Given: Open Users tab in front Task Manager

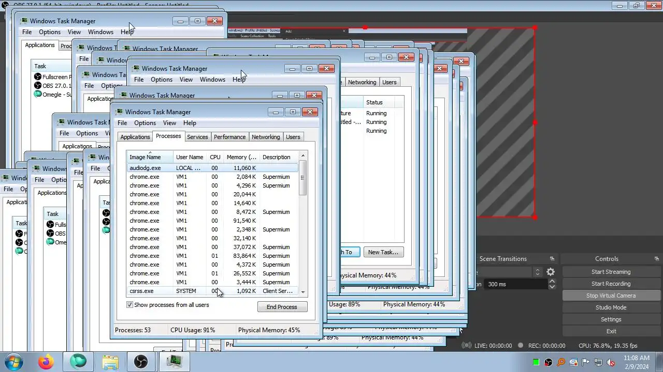Looking at the screenshot, I should click(293, 137).
